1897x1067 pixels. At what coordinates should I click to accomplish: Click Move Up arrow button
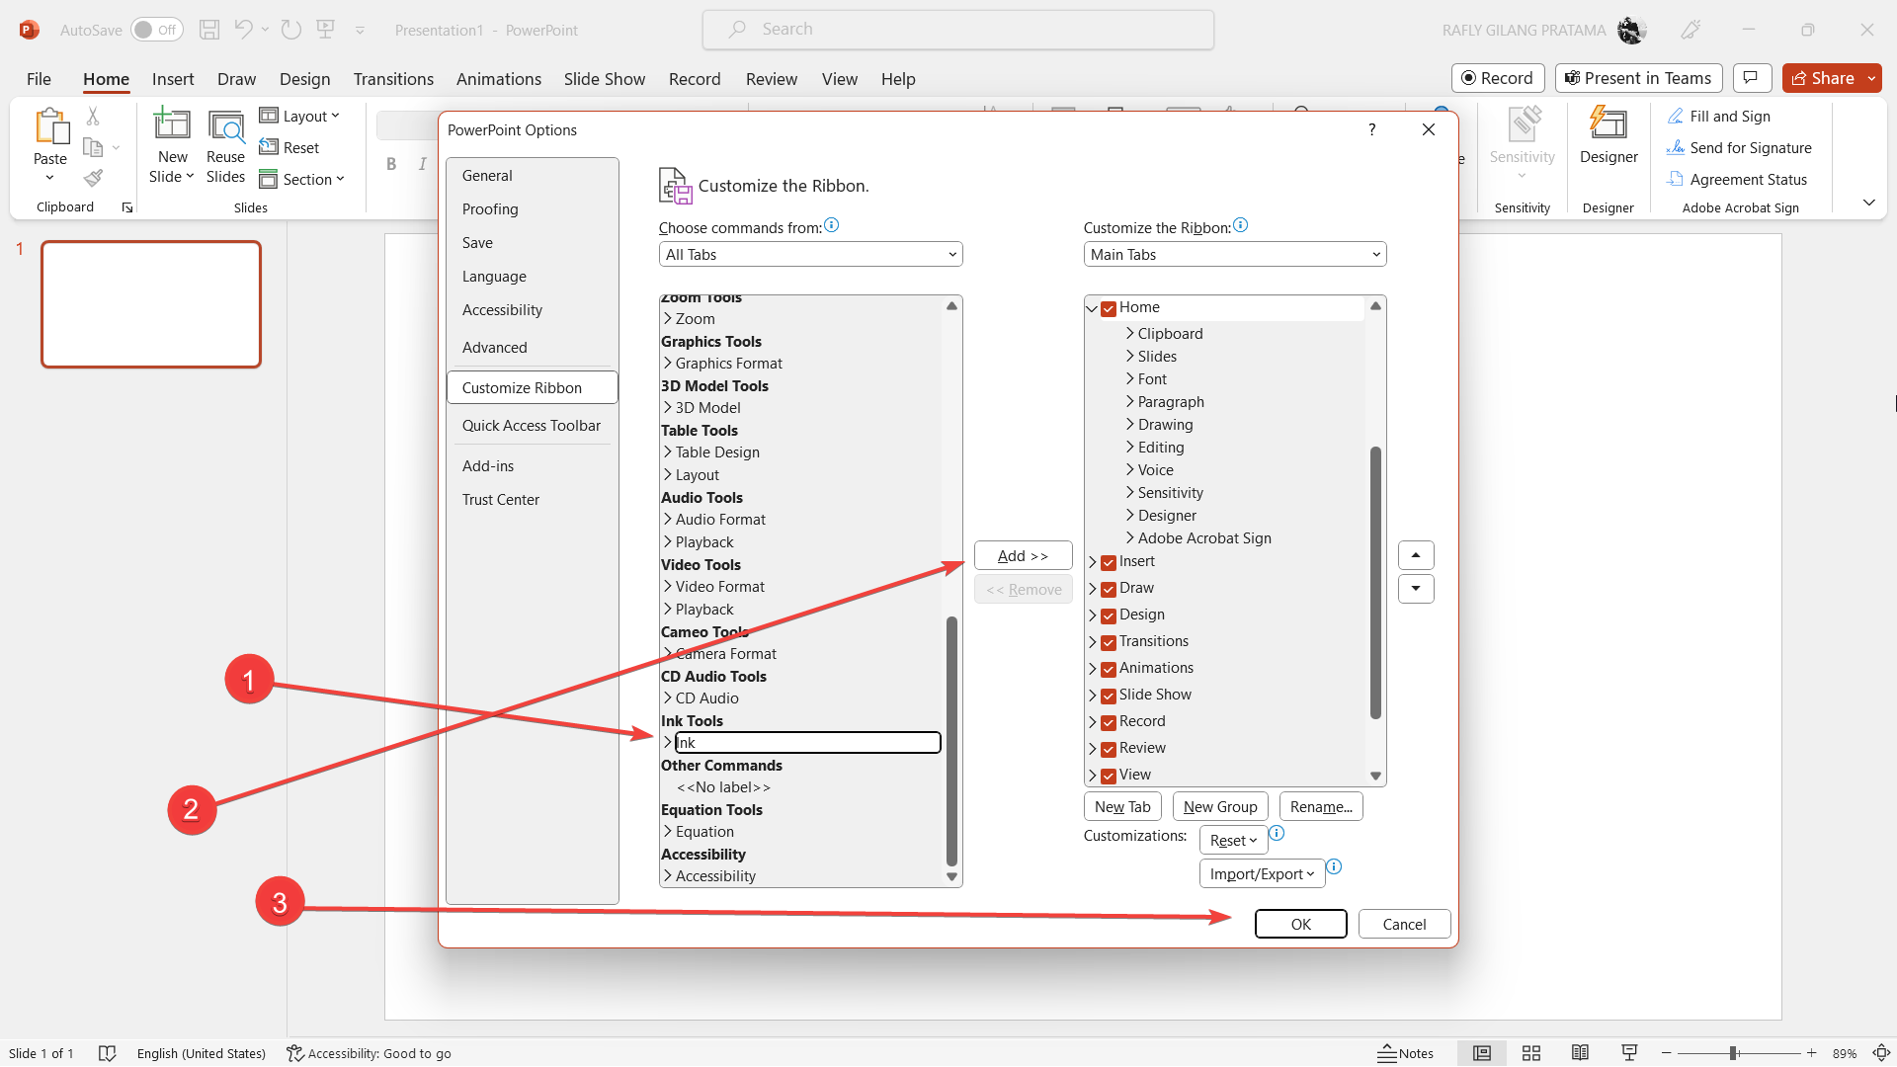1416,555
